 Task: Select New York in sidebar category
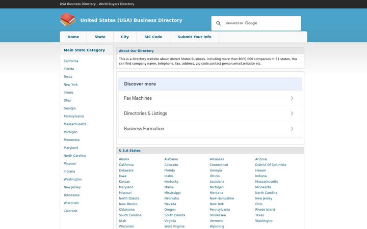[70, 84]
